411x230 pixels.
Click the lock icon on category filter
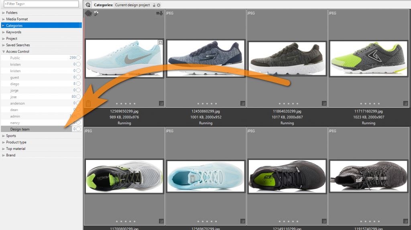[154, 5]
